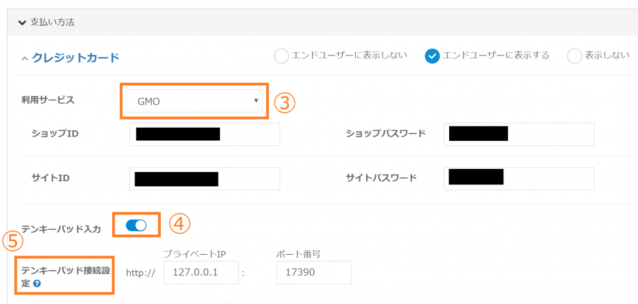Viewport: 638px width, 304px height.
Task: Toggle the テンキーパッド入力 switch
Action: pos(136,226)
